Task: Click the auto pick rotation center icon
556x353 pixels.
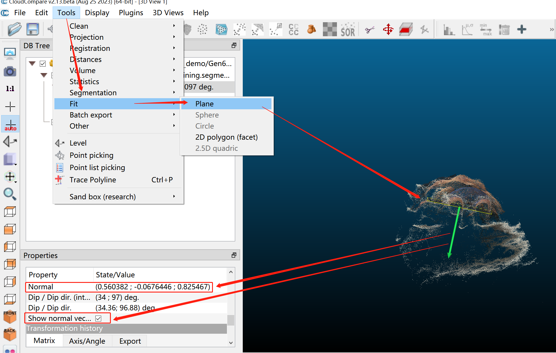Action: 11,124
